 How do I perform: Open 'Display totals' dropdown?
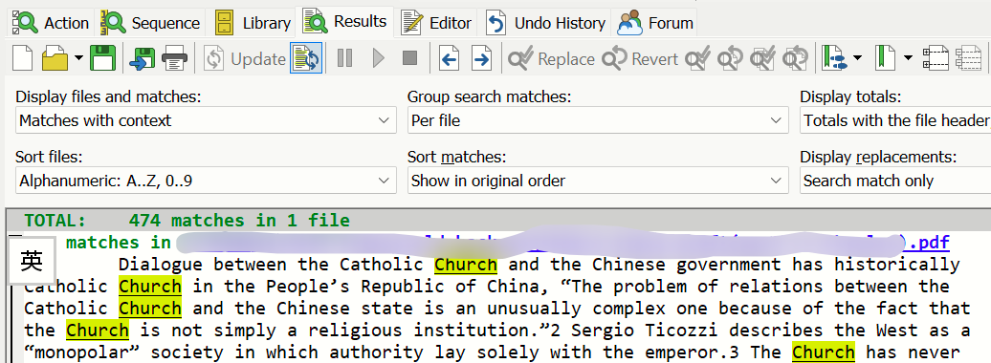click(895, 120)
